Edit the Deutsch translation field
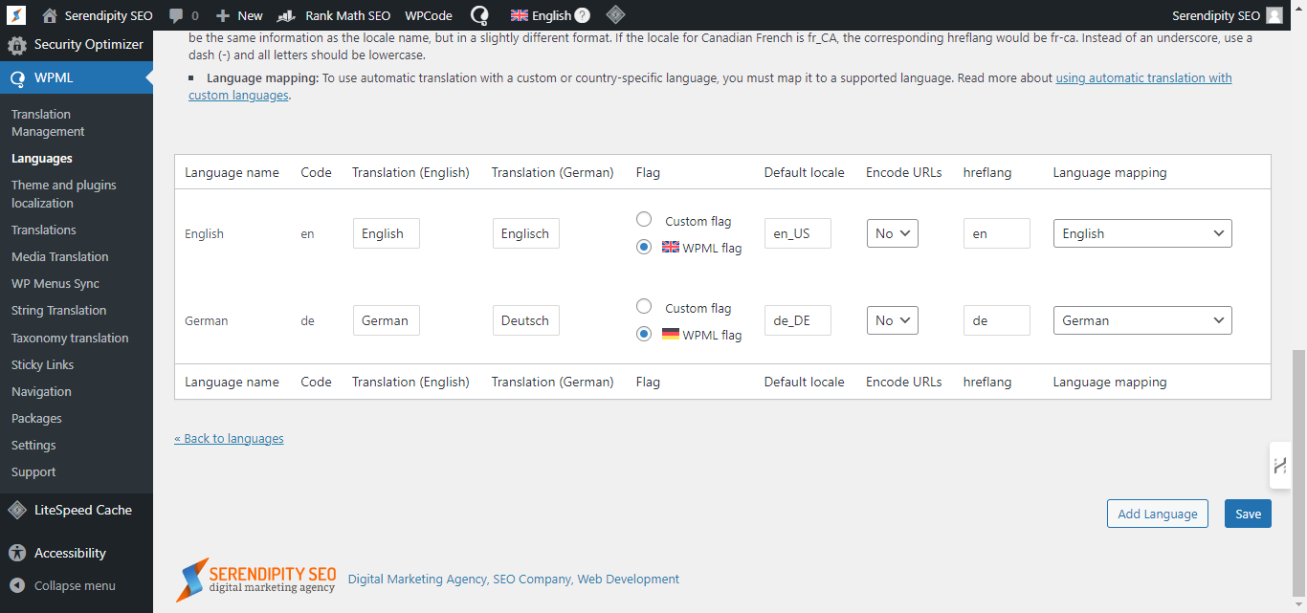This screenshot has width=1307, height=613. pyautogui.click(x=526, y=320)
